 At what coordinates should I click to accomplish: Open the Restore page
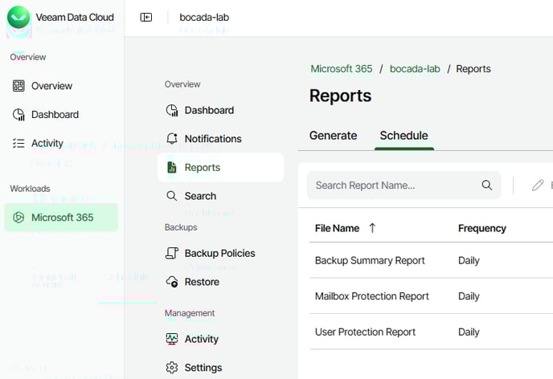201,282
